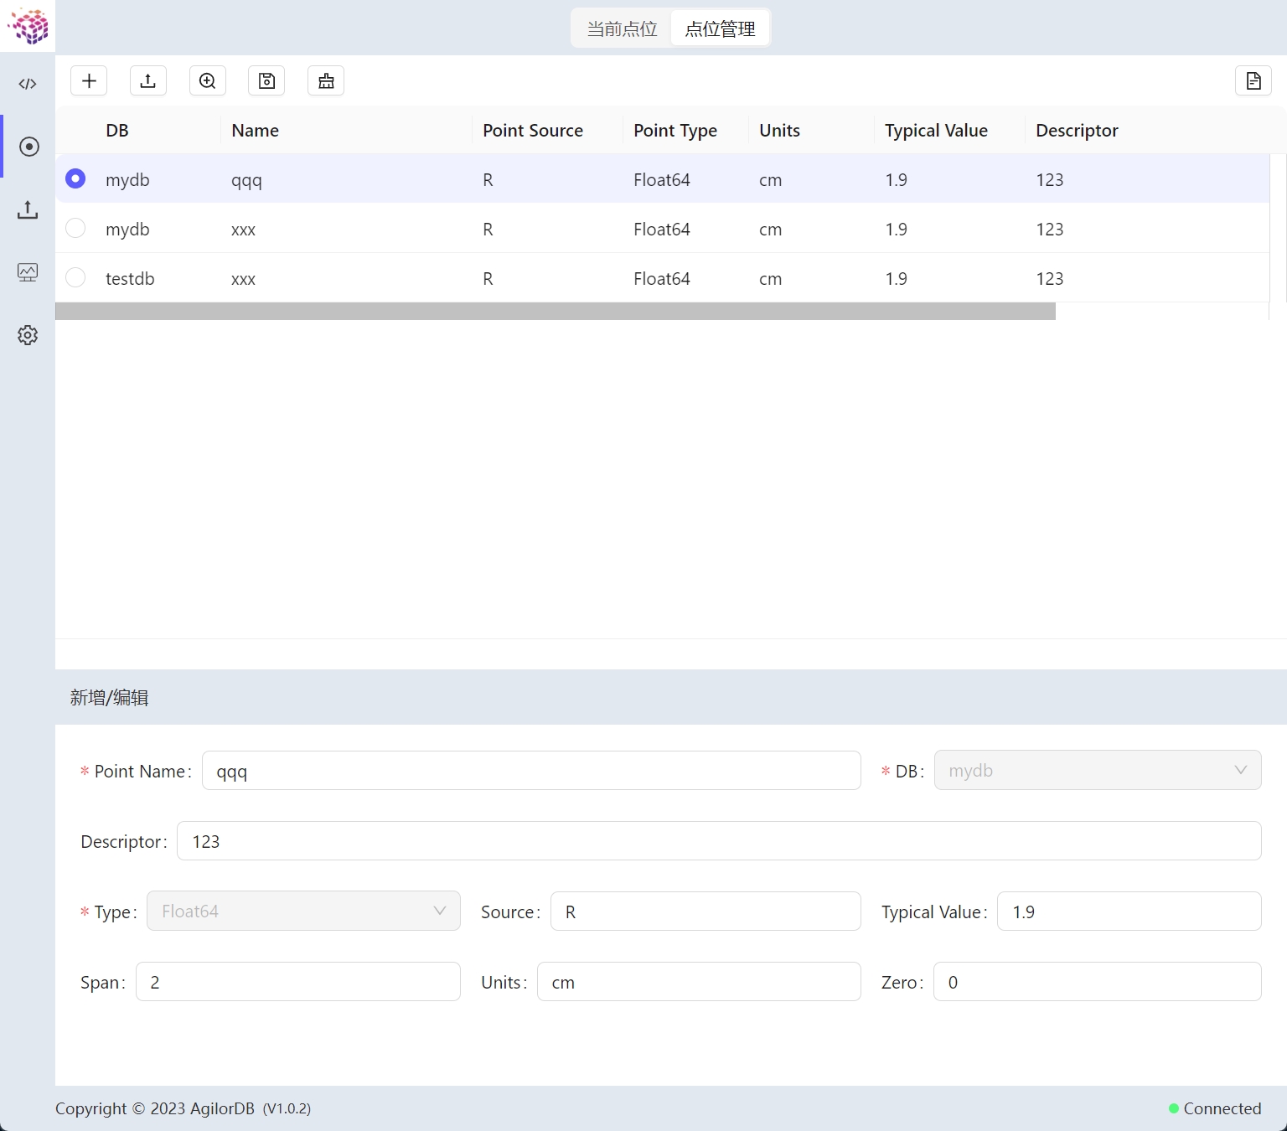This screenshot has width=1287, height=1131.
Task: Click the AgilorDB cube logo
Action: (28, 26)
